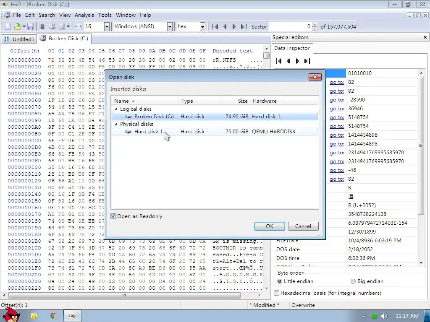Viewport: 430px width, 322px height.
Task: Toggle Open as Readonly checkbox
Action: coord(113,216)
